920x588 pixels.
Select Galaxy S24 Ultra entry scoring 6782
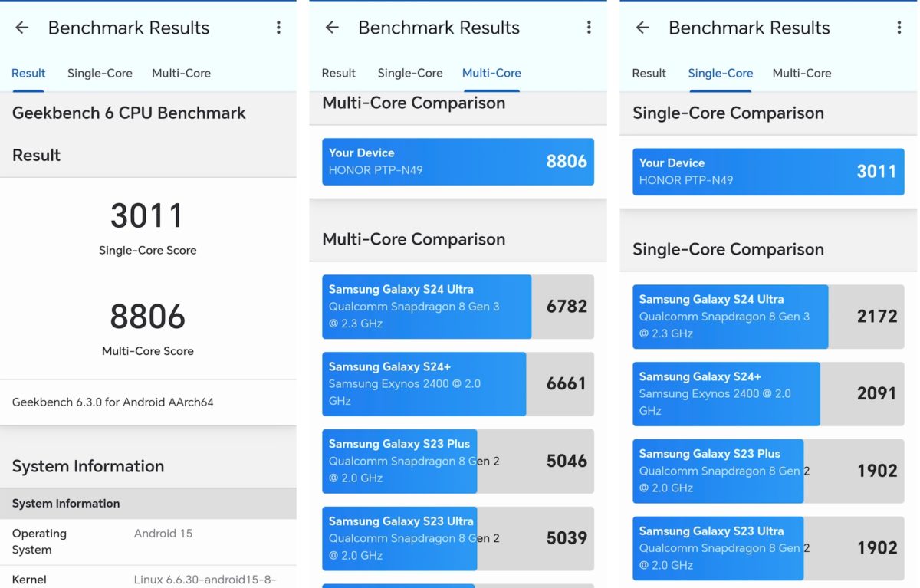click(x=458, y=307)
